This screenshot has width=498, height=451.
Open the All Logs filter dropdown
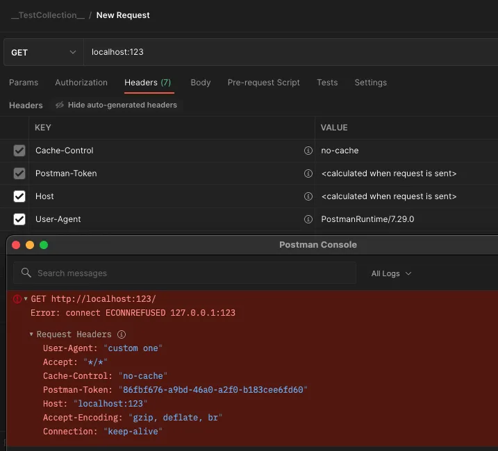tap(391, 273)
